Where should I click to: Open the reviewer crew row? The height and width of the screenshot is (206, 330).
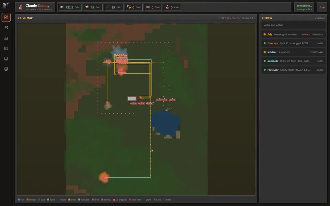[x=293, y=70]
